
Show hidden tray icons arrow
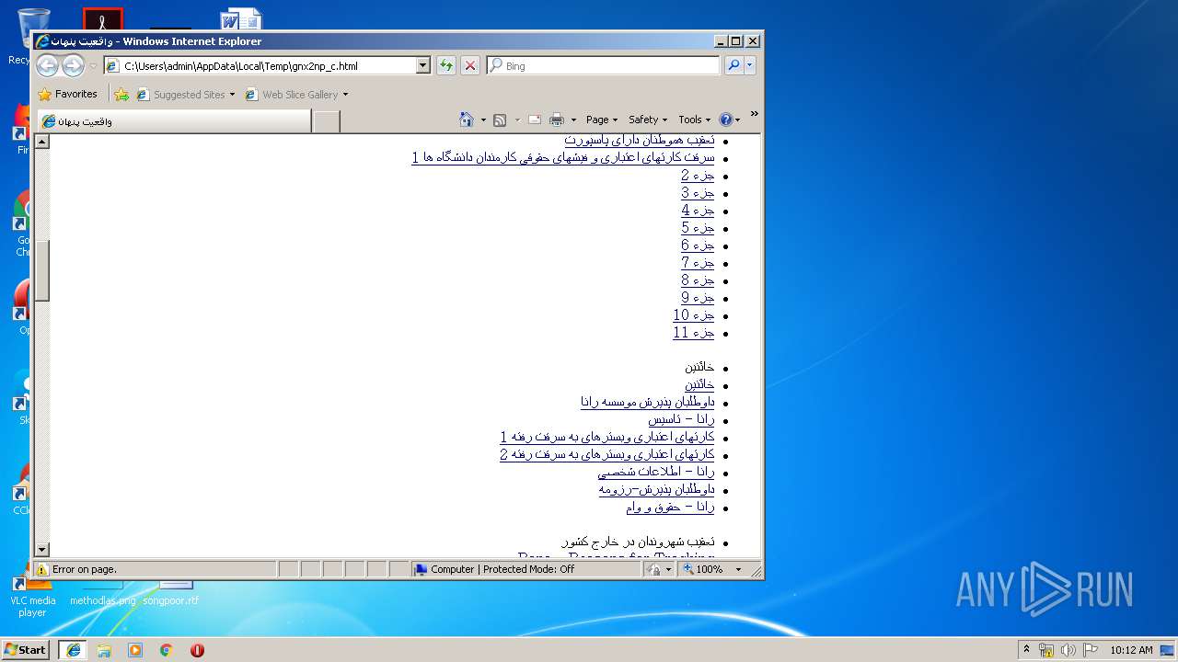[x=1027, y=650]
